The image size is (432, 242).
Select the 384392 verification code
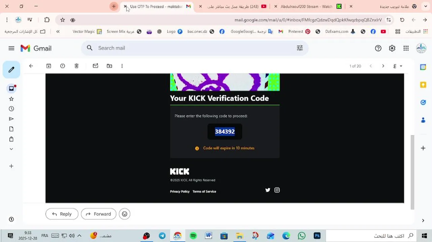tap(225, 131)
